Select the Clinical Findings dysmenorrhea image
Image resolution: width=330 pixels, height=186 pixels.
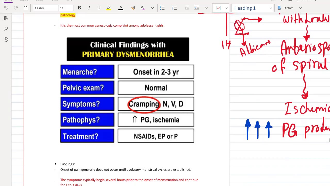[x=127, y=90]
